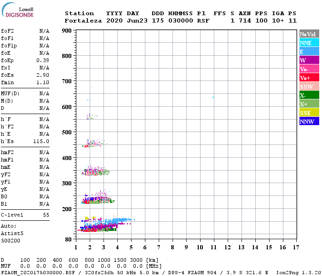Click the 500200 text under Artist5
The height and width of the screenshot is (276, 322).
pyautogui.click(x=11, y=241)
